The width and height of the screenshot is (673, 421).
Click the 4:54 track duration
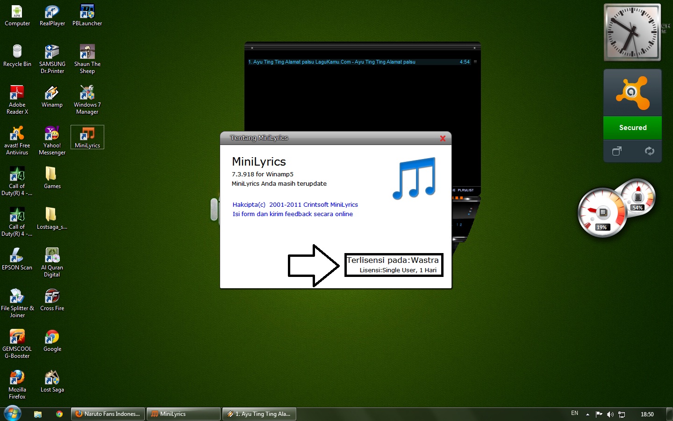[465, 62]
